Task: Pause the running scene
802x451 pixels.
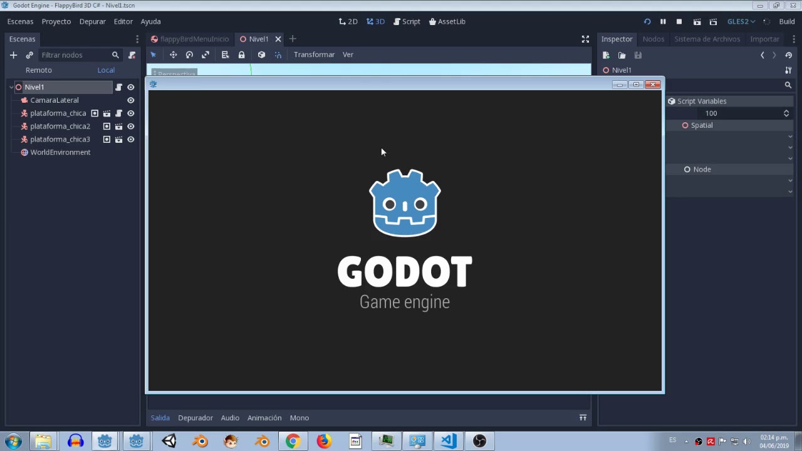Action: pyautogui.click(x=663, y=21)
